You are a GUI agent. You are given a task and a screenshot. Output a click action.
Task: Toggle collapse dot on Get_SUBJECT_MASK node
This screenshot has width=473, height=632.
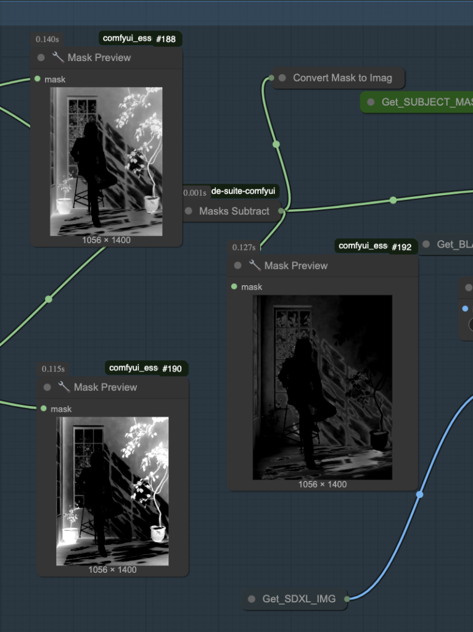371,102
